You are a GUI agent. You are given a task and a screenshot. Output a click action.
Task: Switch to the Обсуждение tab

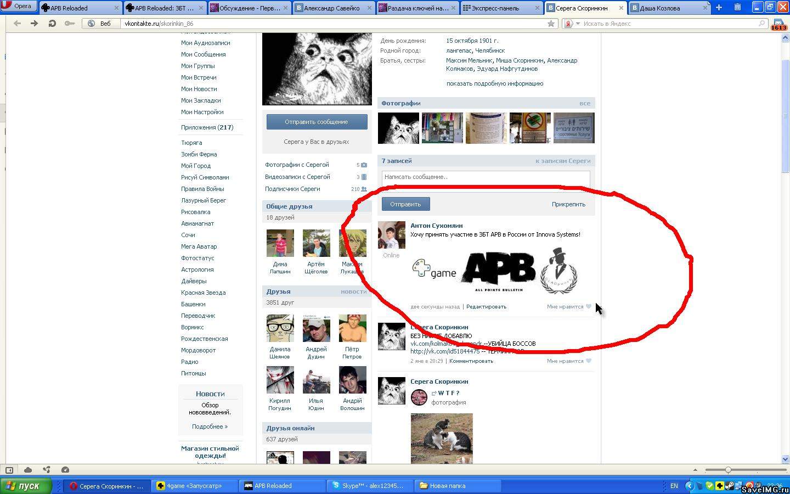coord(249,8)
